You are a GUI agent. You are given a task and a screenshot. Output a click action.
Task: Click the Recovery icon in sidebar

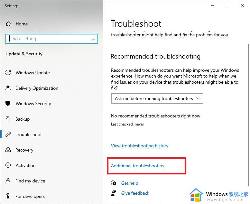pos(8,150)
